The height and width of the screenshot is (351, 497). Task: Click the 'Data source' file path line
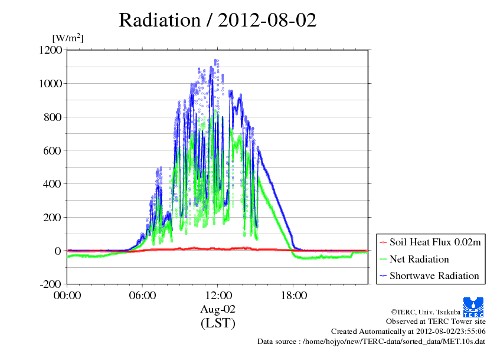coord(371,342)
